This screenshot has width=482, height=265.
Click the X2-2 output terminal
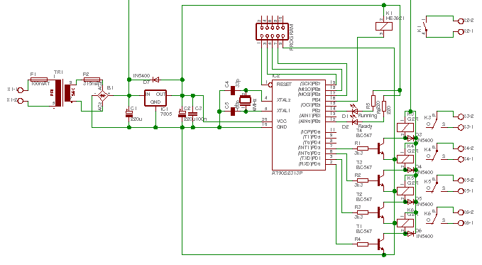pyautogui.click(x=461, y=21)
